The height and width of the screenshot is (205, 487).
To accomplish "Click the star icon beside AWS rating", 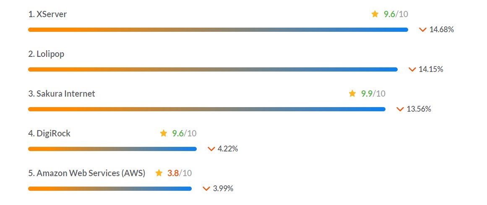I will (159, 173).
